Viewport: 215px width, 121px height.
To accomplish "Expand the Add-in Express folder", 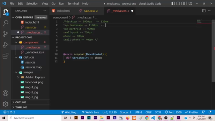I will (18, 77).
